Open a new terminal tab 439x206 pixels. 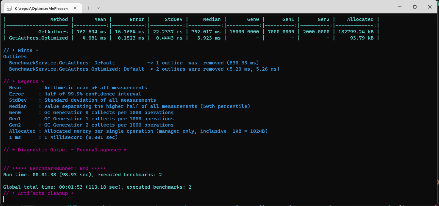click(89, 8)
